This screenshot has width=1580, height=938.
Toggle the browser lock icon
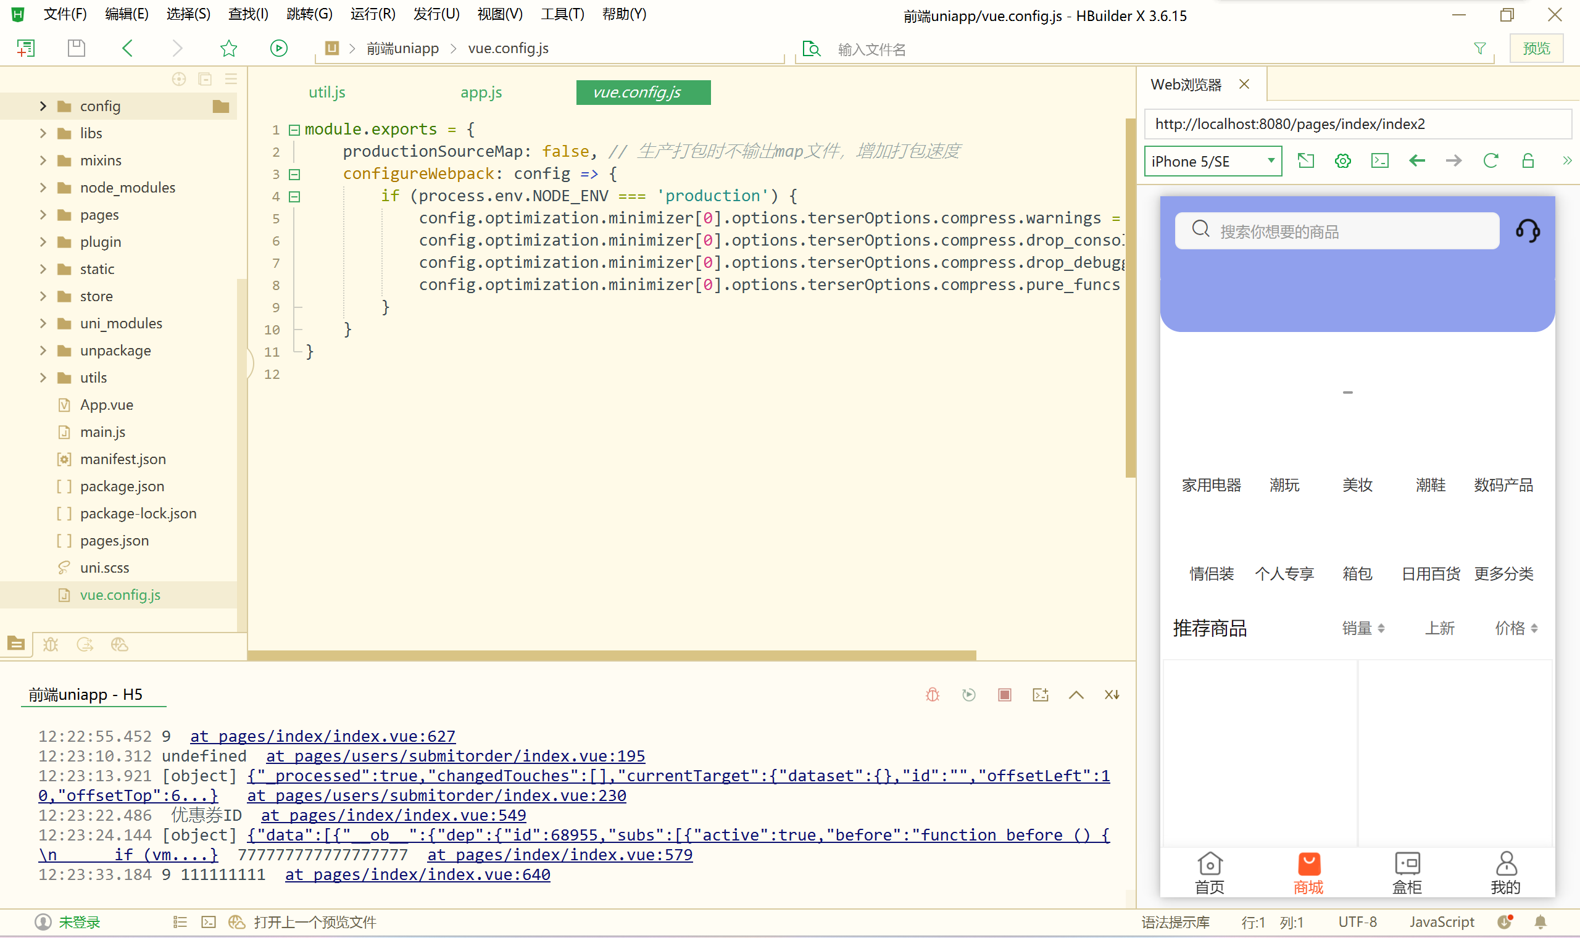[1528, 161]
